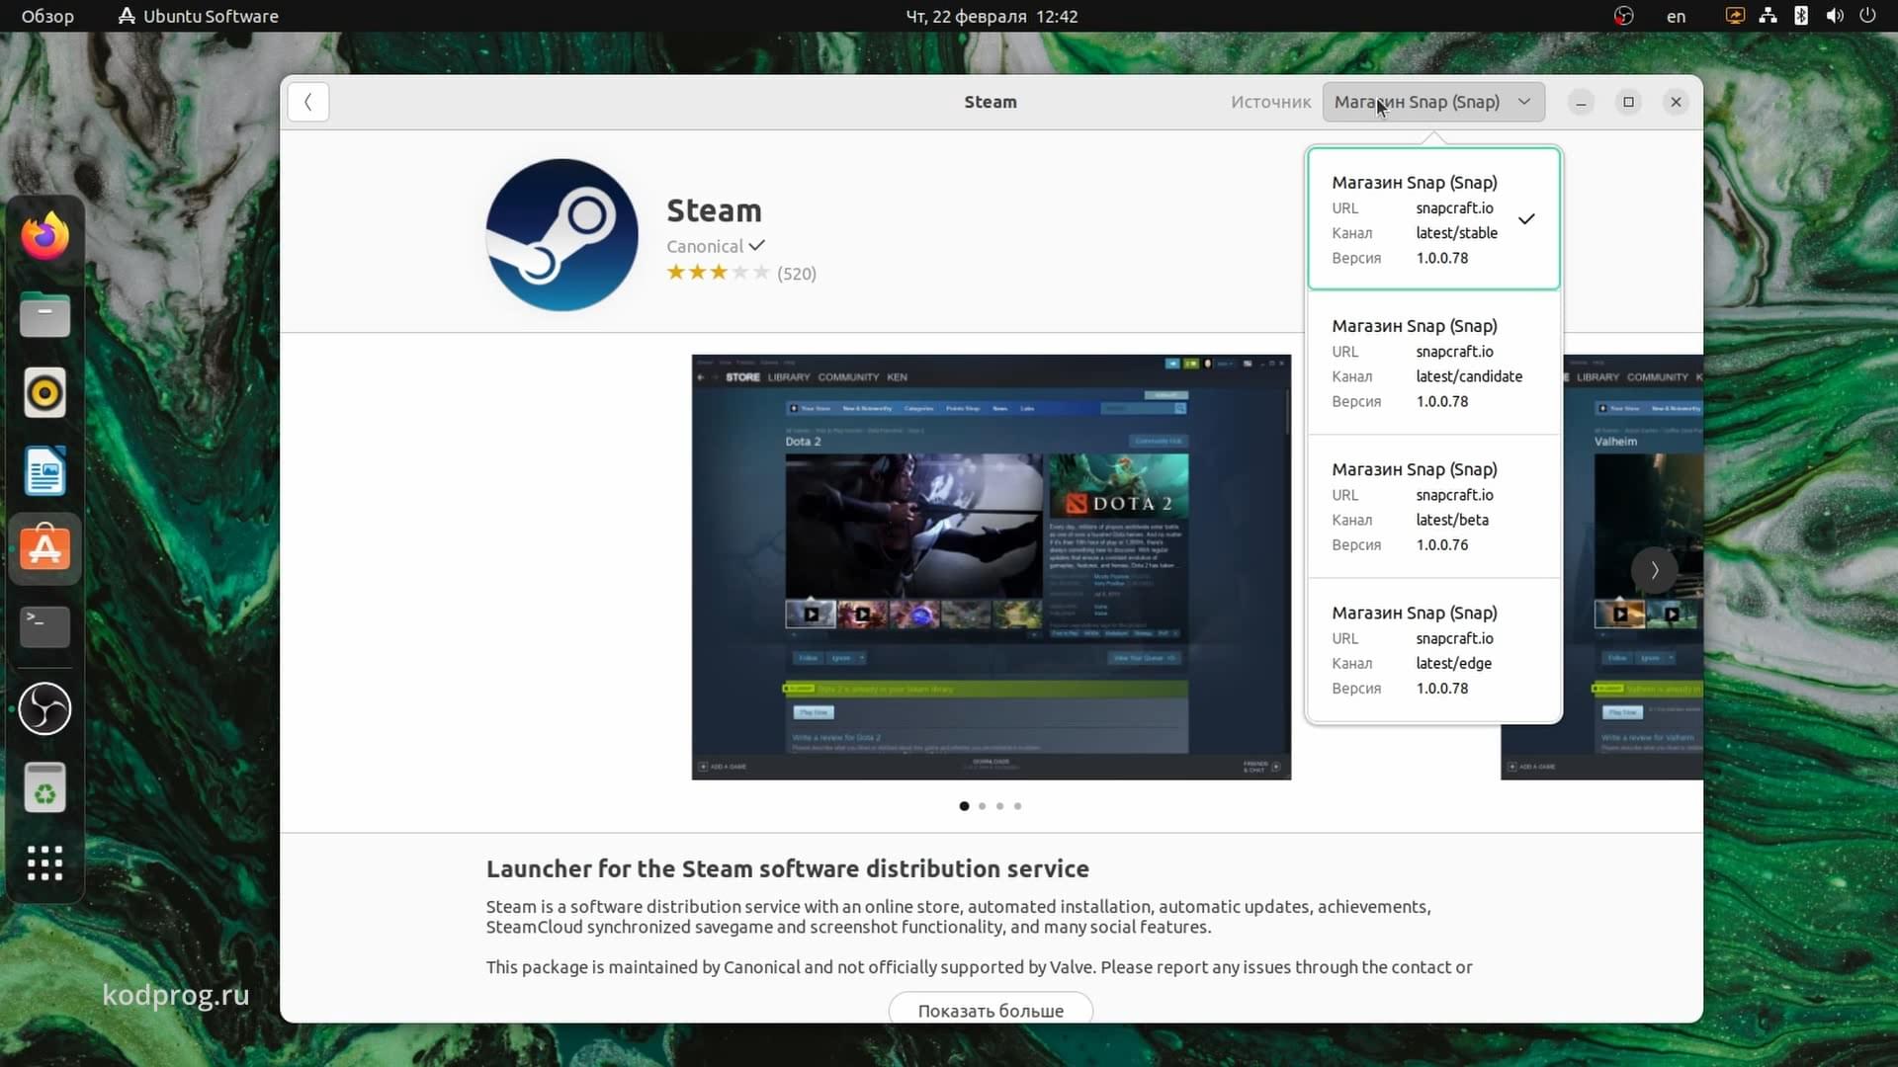The image size is (1898, 1067).
Task: Click the (520) review count
Action: 797,274
